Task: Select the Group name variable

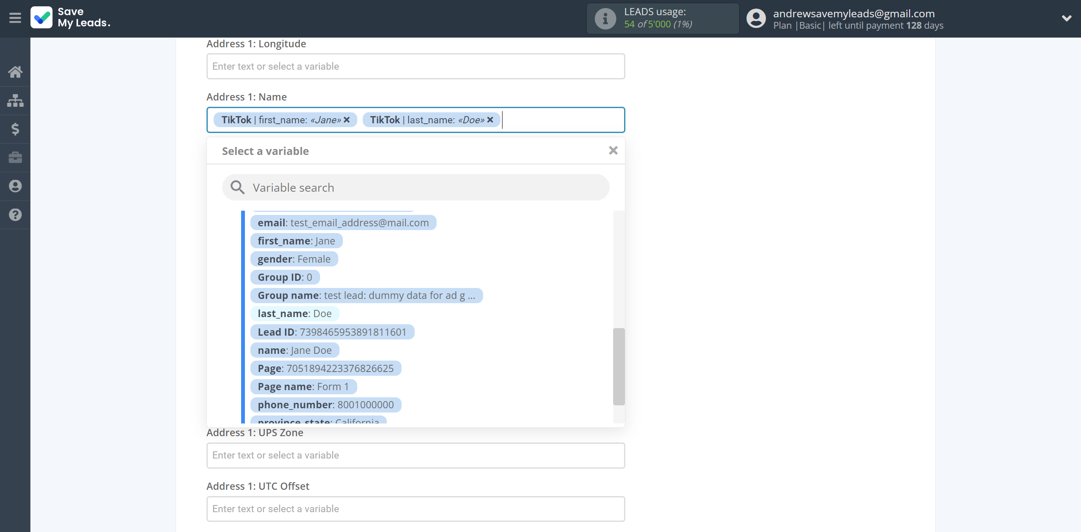Action: (367, 296)
